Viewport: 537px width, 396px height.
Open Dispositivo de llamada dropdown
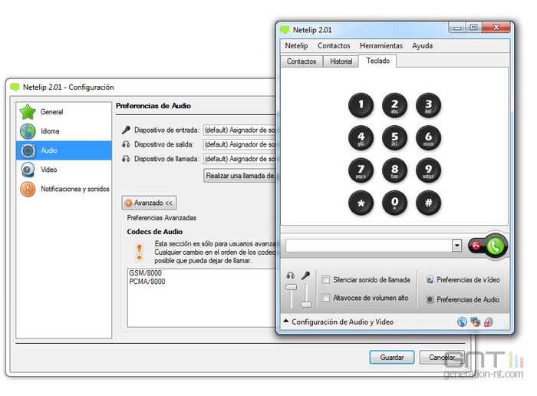(x=239, y=159)
